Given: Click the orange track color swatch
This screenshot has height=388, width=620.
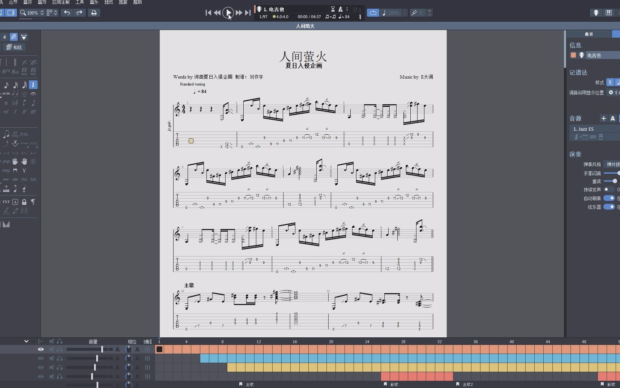Looking at the screenshot, I should (573, 55).
